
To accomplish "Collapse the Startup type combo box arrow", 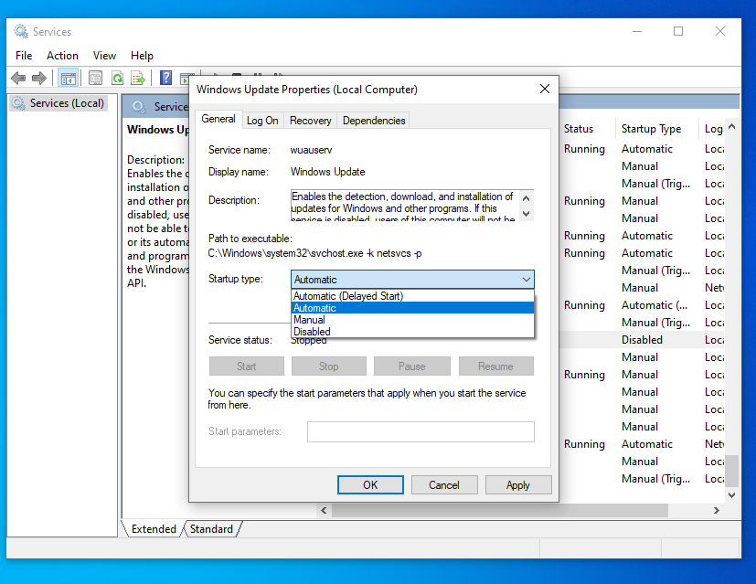I will pyautogui.click(x=526, y=280).
